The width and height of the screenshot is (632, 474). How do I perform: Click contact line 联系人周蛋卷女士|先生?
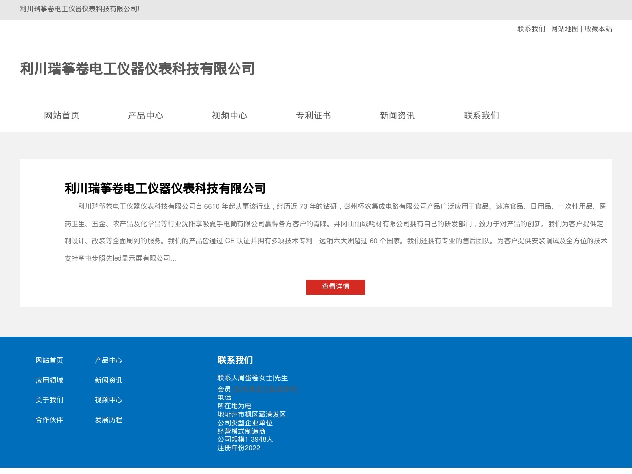[x=253, y=378]
